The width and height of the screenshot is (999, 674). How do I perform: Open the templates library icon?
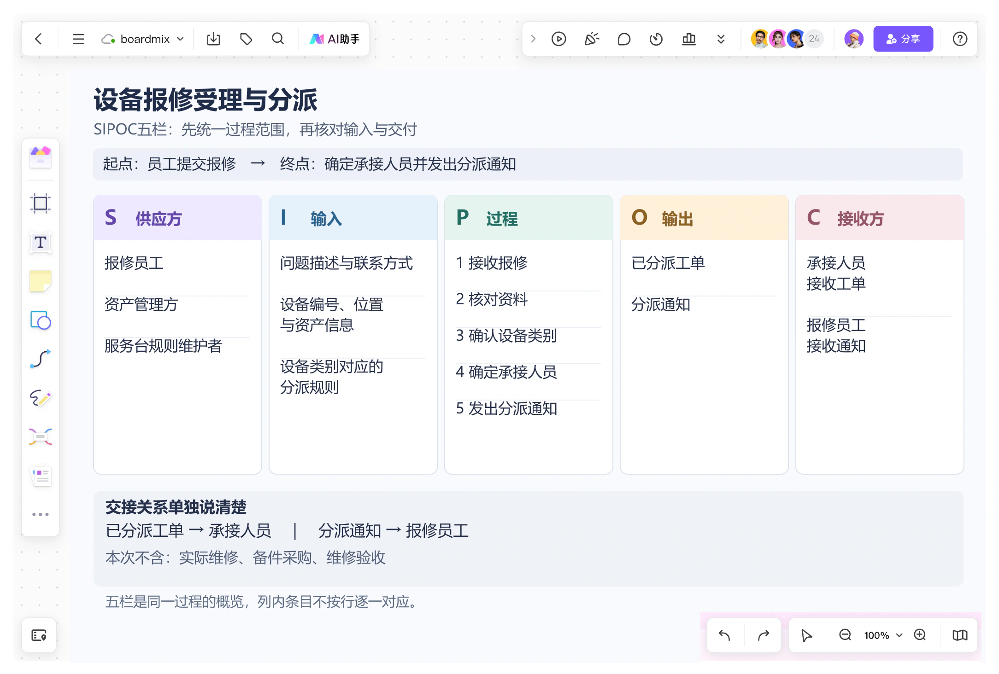click(x=41, y=157)
